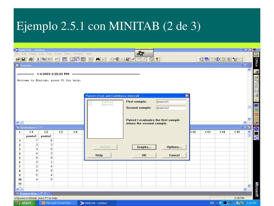Open Microsoft PowerPoint from the Office shortcut bar
274x206 pixels.
tap(256, 114)
